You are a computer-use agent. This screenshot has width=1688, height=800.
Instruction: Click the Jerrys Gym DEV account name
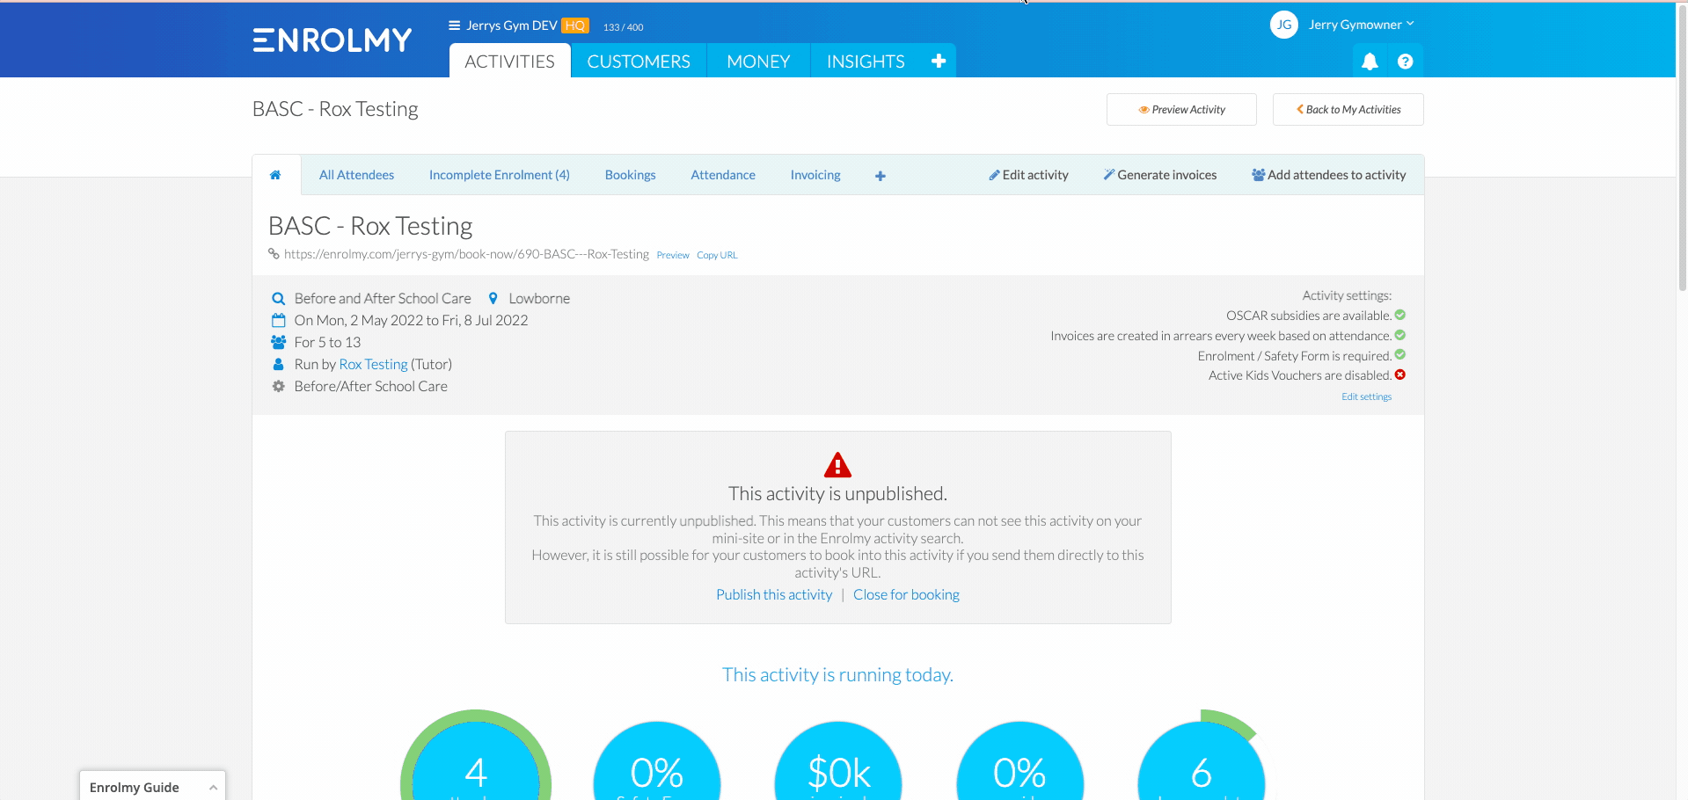512,25
